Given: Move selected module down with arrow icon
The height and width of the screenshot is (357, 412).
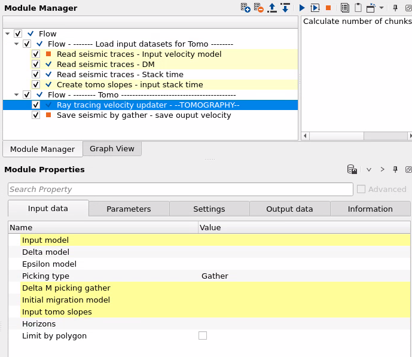Looking at the screenshot, I should pos(285,8).
